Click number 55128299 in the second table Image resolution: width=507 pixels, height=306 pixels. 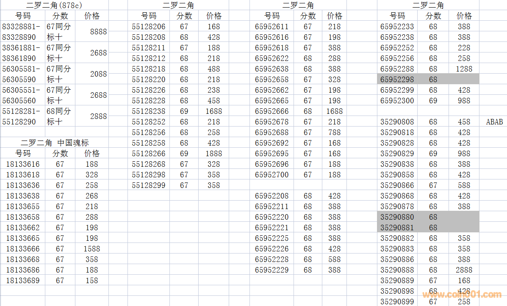point(148,185)
